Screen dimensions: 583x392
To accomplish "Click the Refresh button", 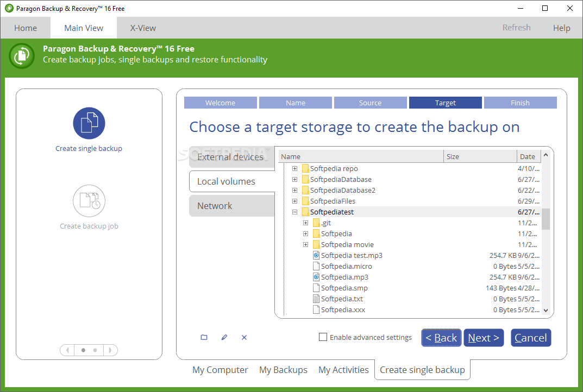I will click(517, 28).
